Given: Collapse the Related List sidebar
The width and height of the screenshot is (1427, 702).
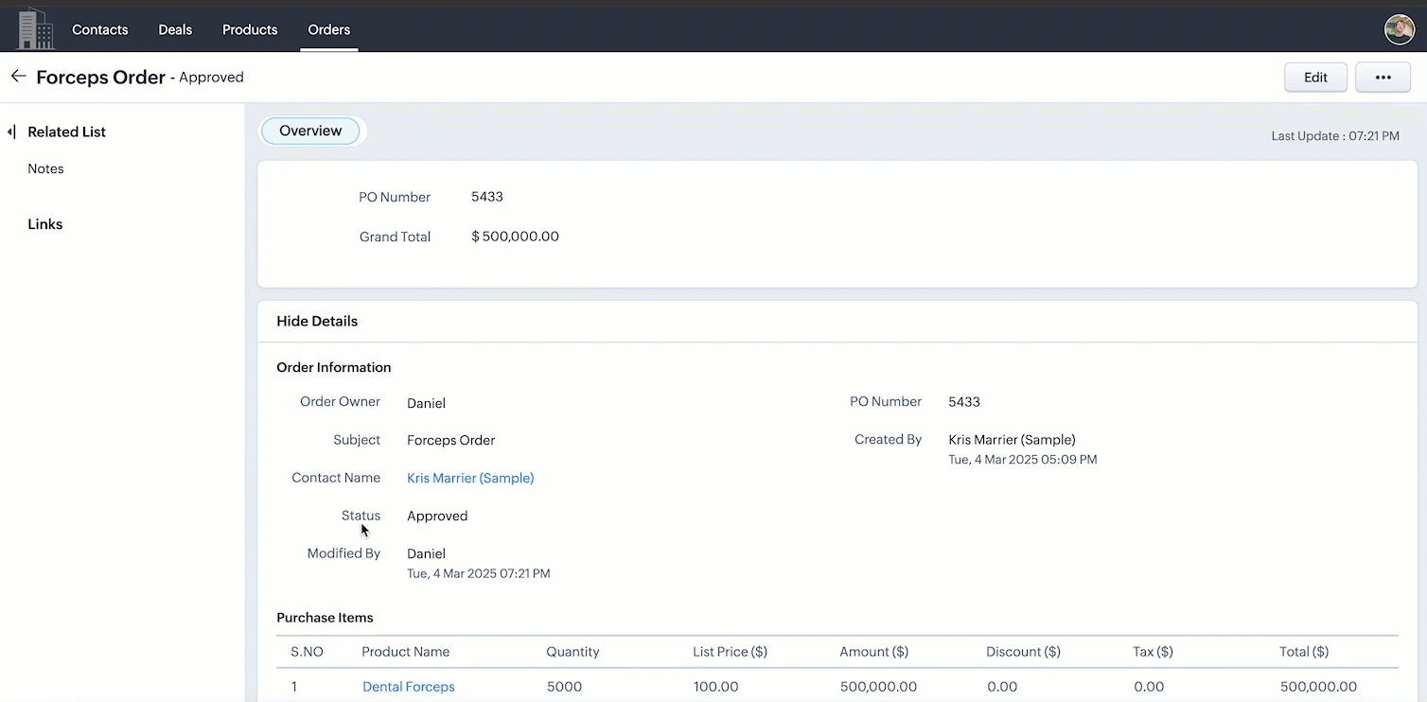Looking at the screenshot, I should 11,132.
